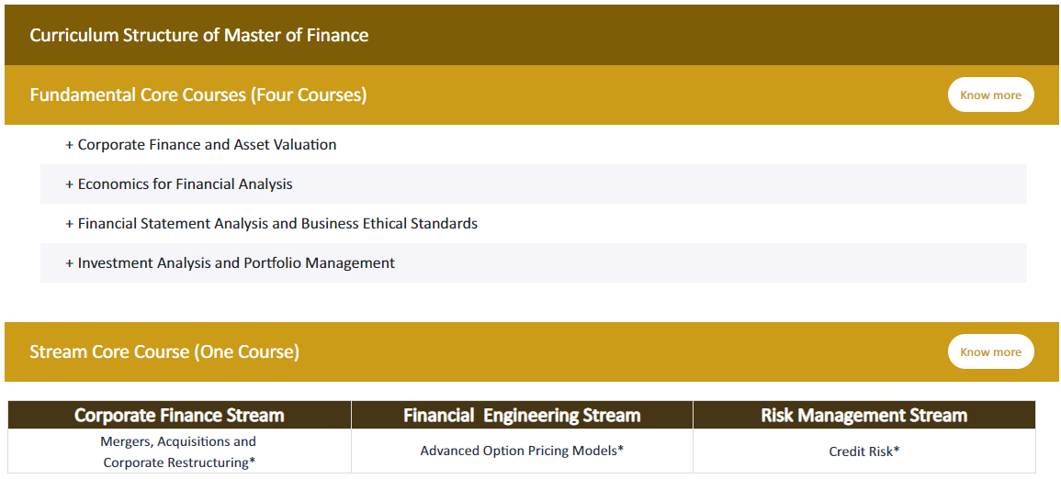The width and height of the screenshot is (1061, 479).
Task: Select the Corporate Finance Stream column header
Action: (179, 415)
